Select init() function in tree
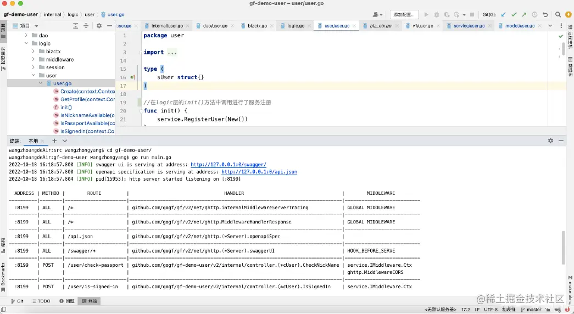 point(63,107)
